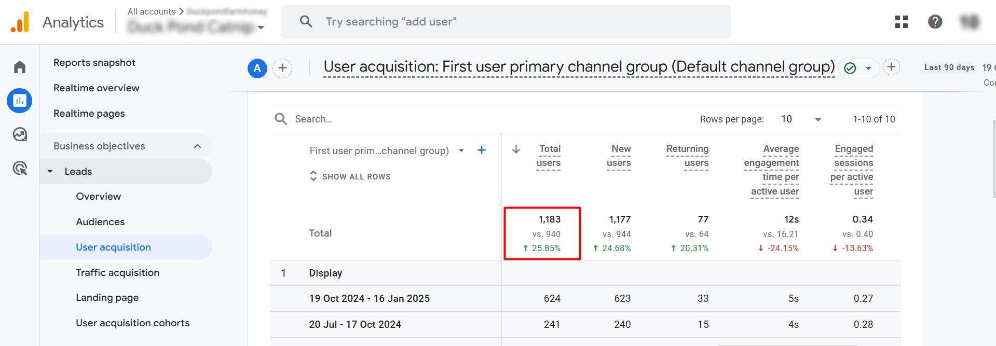Click SHOW ALL ROWS button
996x346 pixels.
tap(350, 176)
